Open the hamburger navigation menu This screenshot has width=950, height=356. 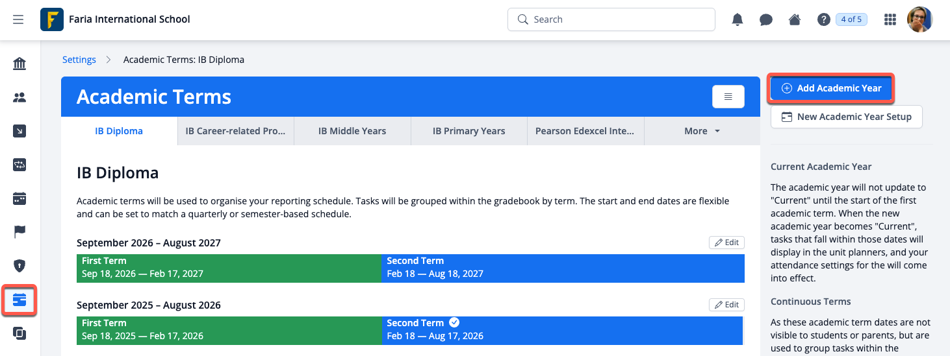pyautogui.click(x=18, y=19)
